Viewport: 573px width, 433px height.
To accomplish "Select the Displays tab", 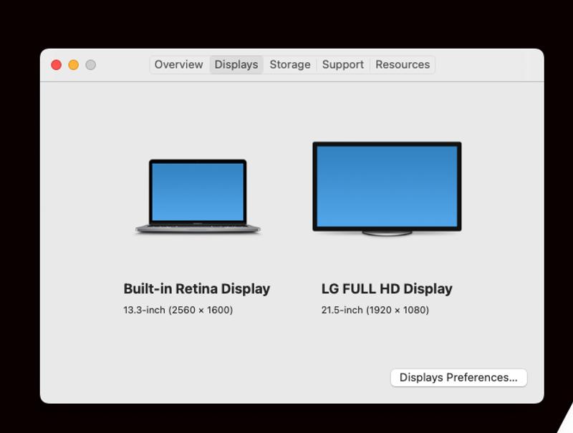I will pyautogui.click(x=236, y=64).
